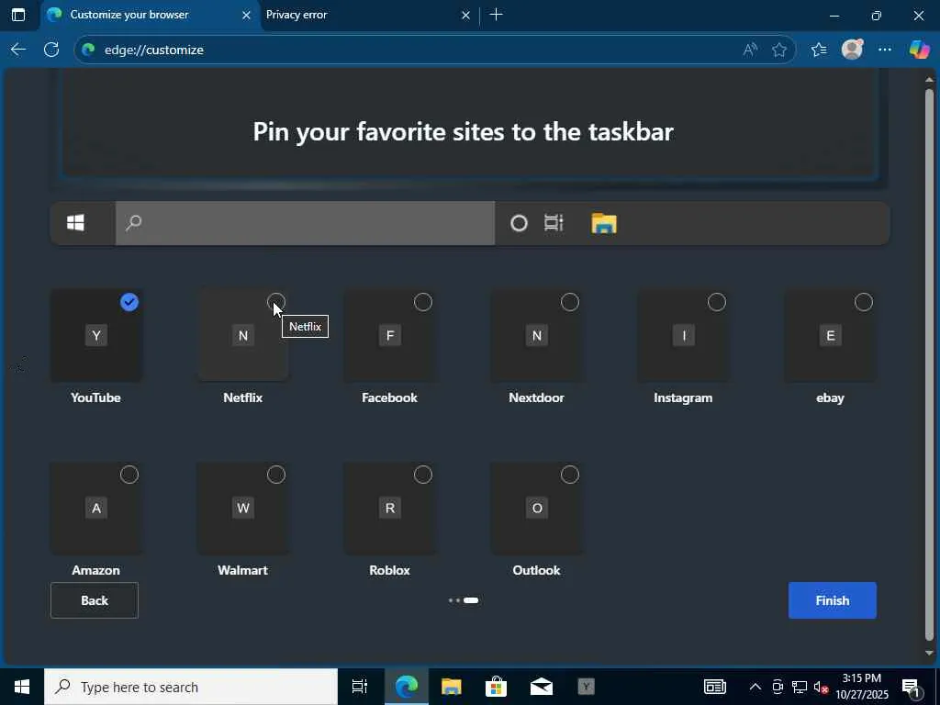The height and width of the screenshot is (705, 940).
Task: Click the taskbar clock showing 3:15 PM
Action: pos(862,687)
